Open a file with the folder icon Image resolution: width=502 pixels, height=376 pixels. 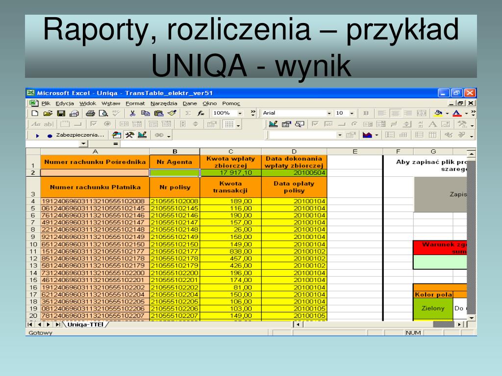[48, 113]
